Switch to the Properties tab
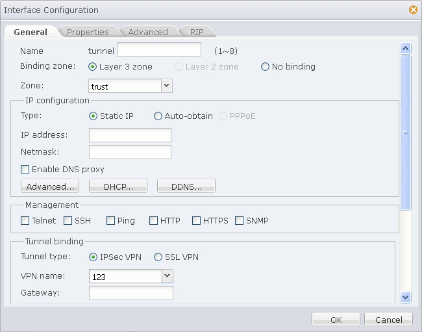This screenshot has height=332, width=422. pyautogui.click(x=88, y=32)
